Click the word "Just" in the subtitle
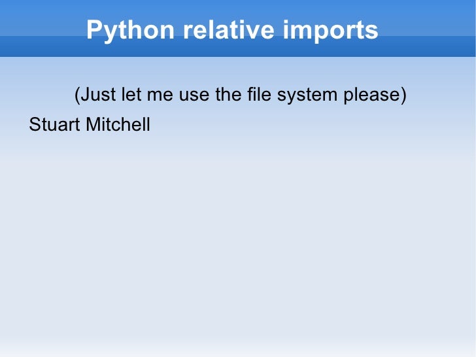Image resolution: width=476 pixels, height=357 pixels. pyautogui.click(x=98, y=94)
